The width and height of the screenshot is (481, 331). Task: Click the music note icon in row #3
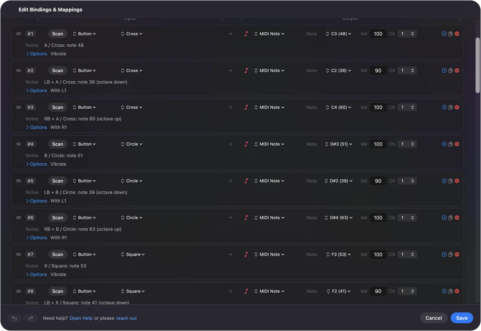pyautogui.click(x=246, y=107)
